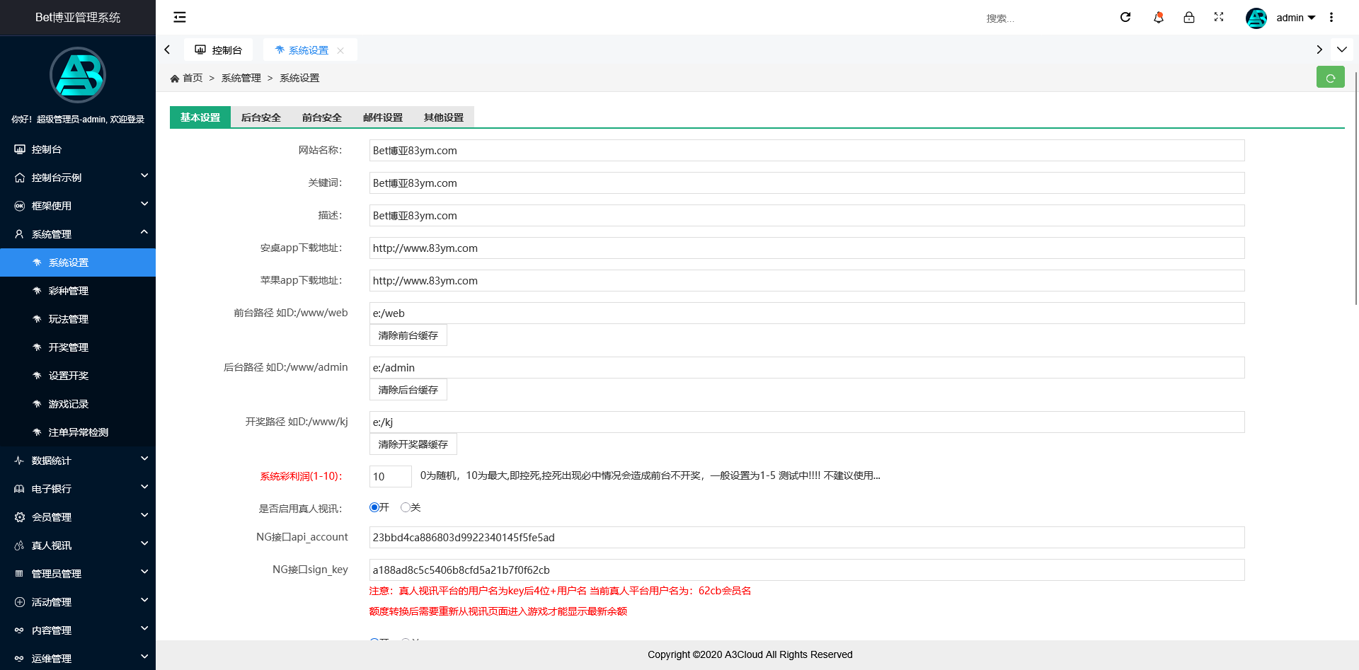Open 游戏记录 in sidebar
The image size is (1359, 670).
coord(78,404)
